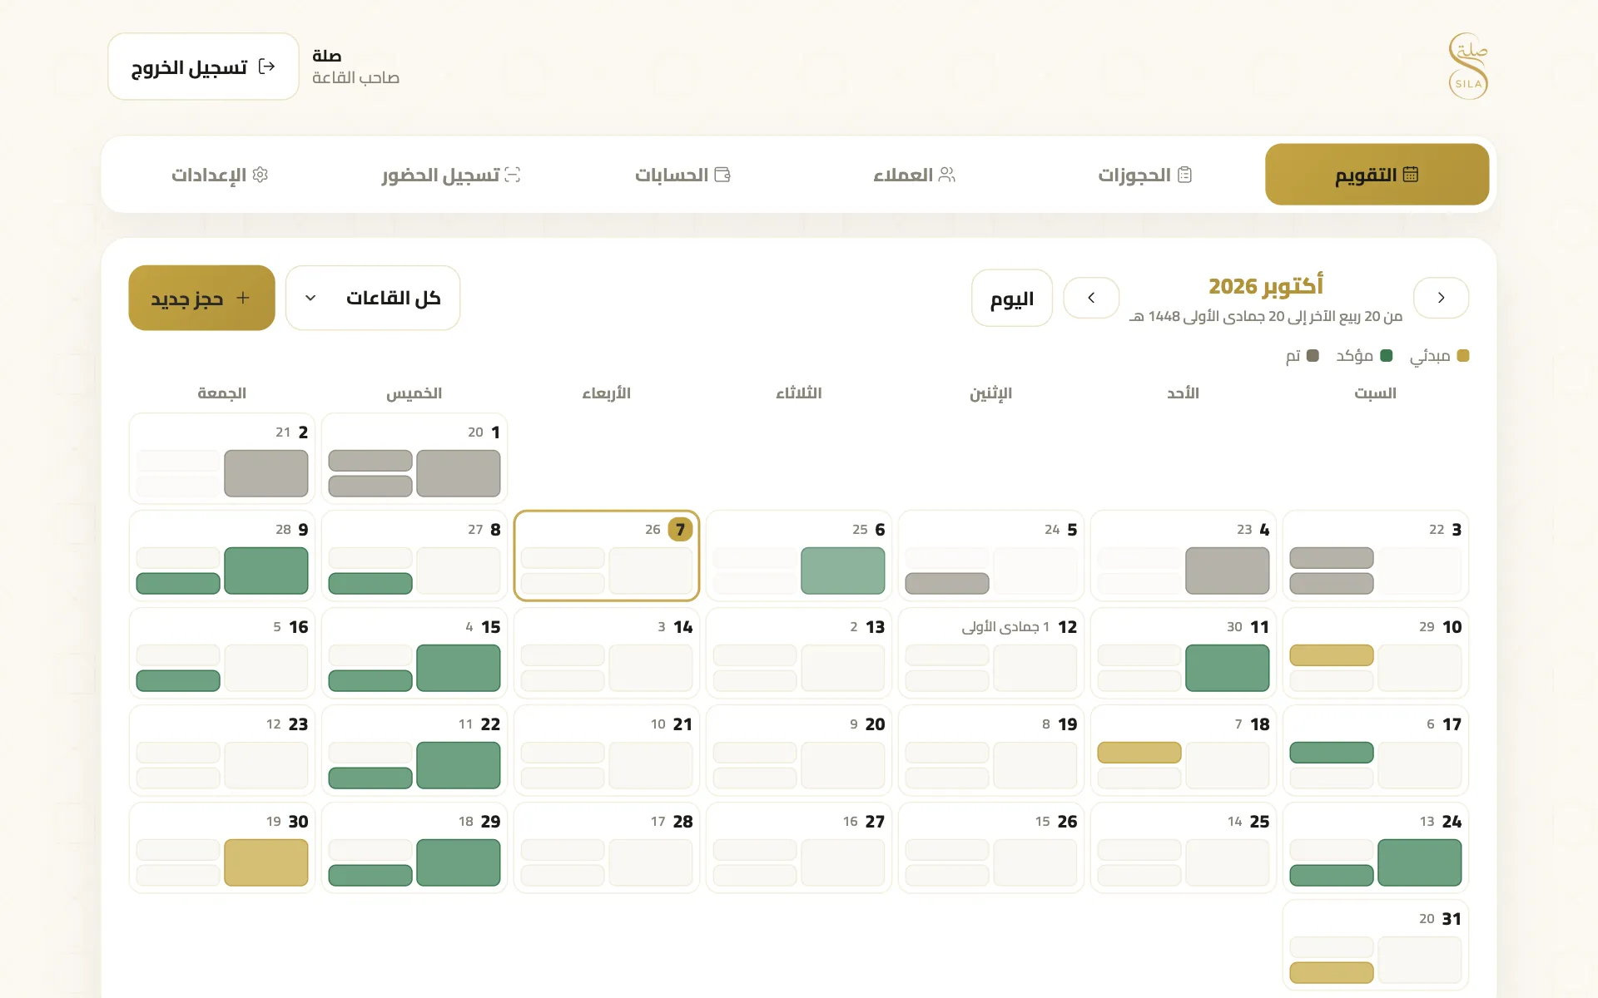Click the green مؤكد legend swatch
The image size is (1598, 998).
1387,356
